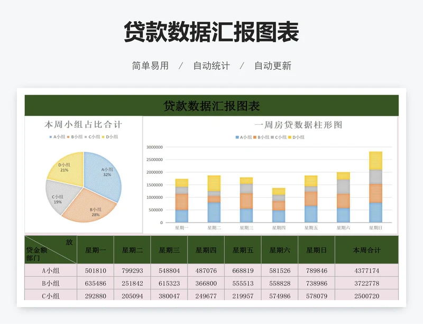Select the green banner title 贷款数据汇报图表
The image size is (423, 324).
[212, 106]
